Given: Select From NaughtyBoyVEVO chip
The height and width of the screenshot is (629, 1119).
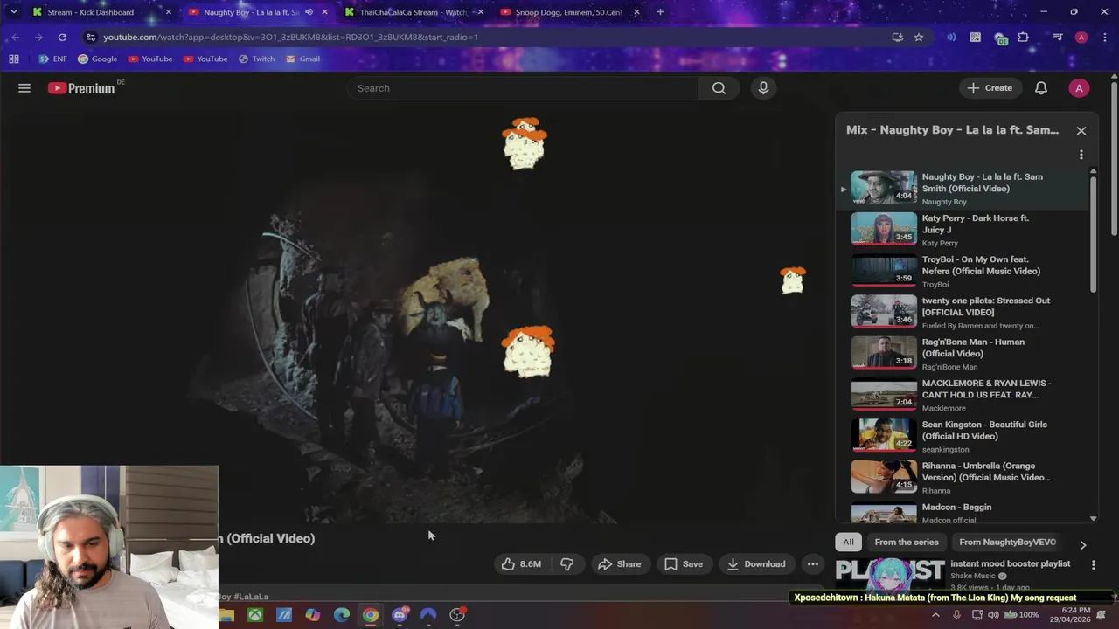Looking at the screenshot, I should click(1007, 543).
